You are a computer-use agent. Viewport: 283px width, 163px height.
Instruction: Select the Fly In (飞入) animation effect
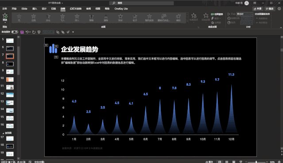point(62,18)
